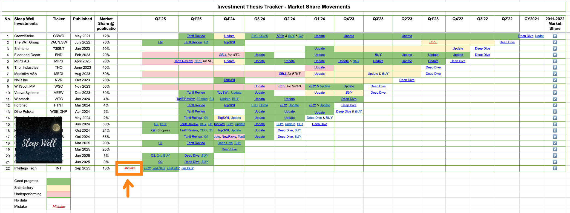Viewport: 570px width, 213px height.
Task: Open the CEO link in row 16
Action: click(203, 130)
